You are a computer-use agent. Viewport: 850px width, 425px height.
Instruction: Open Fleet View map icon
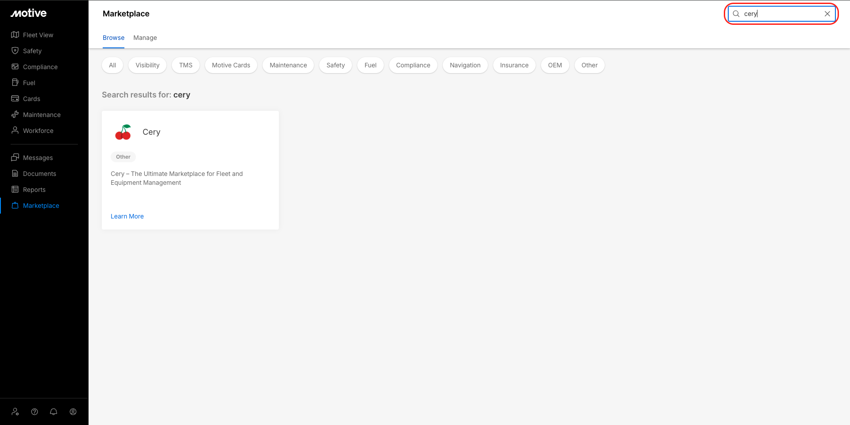coord(15,35)
